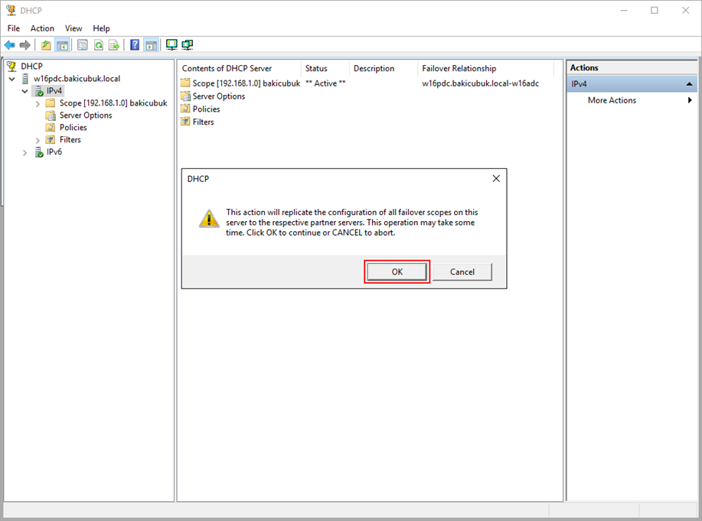The width and height of the screenshot is (702, 521).
Task: Select the IPv4 label in the tree
Action: 54,91
